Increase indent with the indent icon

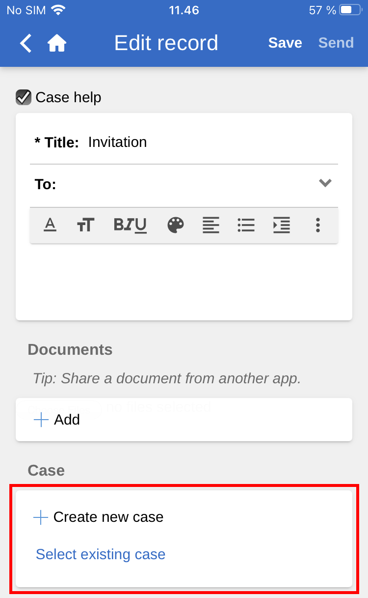[x=282, y=225]
